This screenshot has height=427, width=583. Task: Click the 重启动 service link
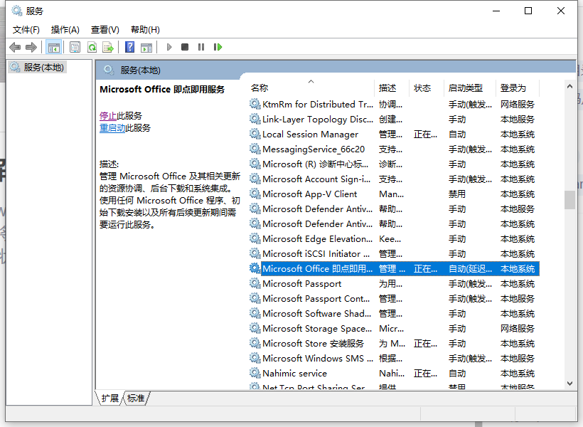click(112, 128)
